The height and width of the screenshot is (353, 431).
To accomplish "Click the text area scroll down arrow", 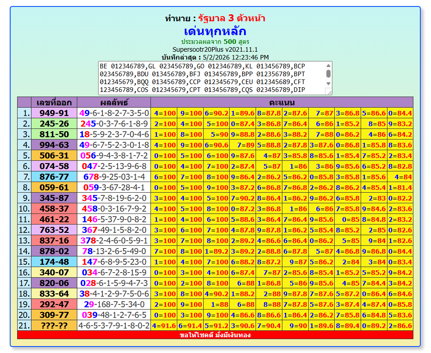I will click(x=328, y=84).
